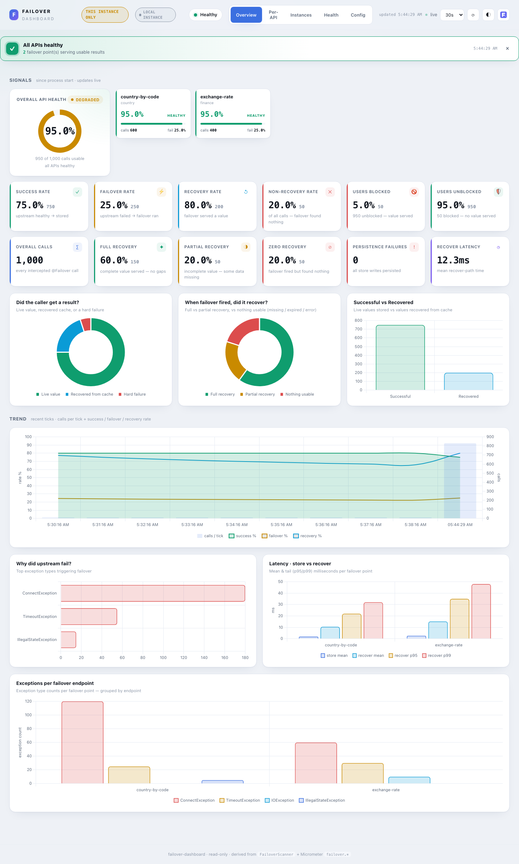The height and width of the screenshot is (864, 519).
Task: Switch to the Config tab
Action: 358,15
